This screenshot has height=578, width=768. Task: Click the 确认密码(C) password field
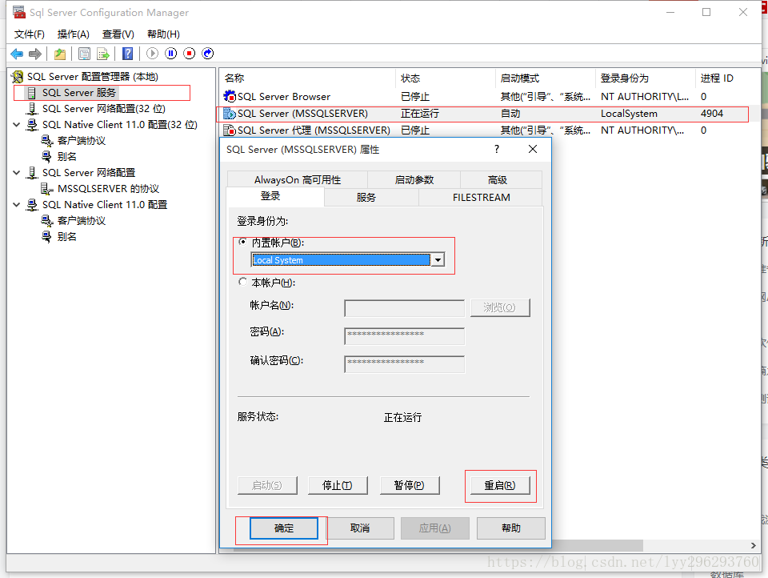point(405,364)
